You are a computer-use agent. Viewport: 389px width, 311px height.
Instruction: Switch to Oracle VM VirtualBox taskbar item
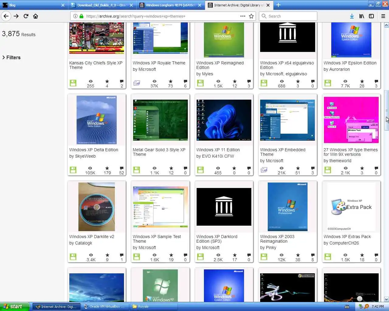pos(105,306)
